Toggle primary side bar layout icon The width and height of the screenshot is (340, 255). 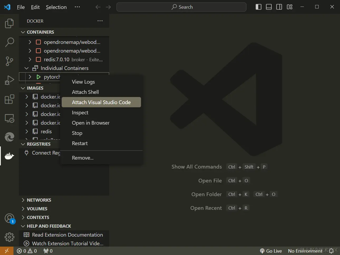tap(259, 7)
